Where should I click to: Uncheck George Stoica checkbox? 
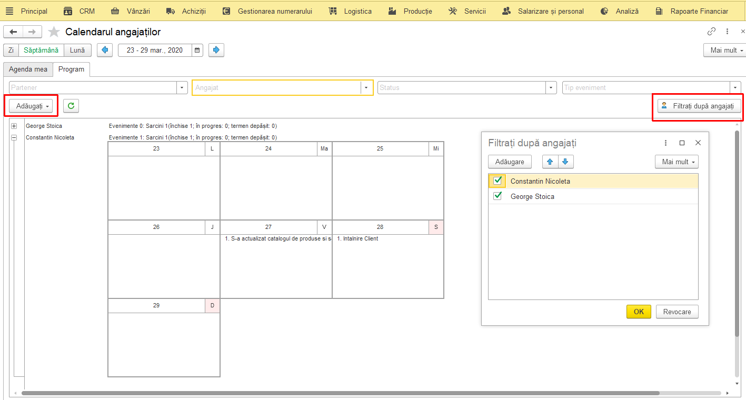498,196
